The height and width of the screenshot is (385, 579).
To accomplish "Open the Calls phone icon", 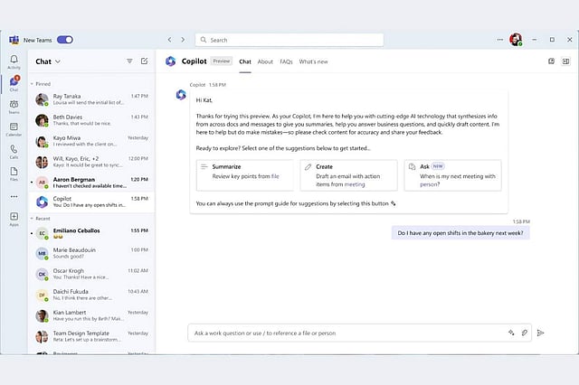I will [14, 151].
